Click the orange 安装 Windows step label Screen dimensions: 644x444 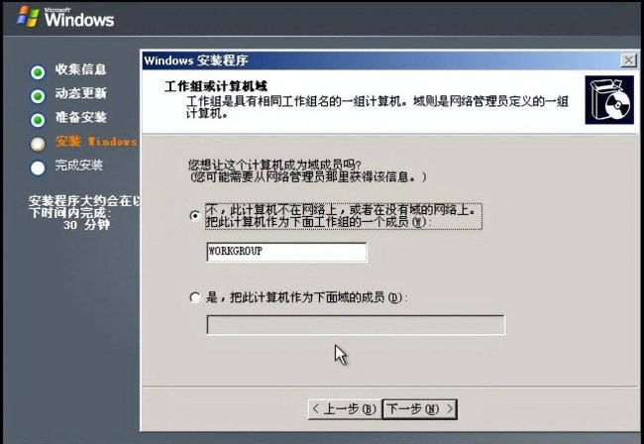97,142
